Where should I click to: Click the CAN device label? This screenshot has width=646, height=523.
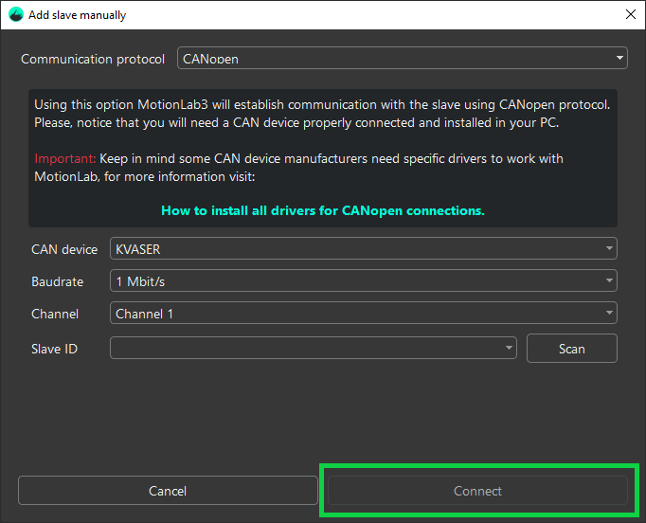pyautogui.click(x=64, y=249)
